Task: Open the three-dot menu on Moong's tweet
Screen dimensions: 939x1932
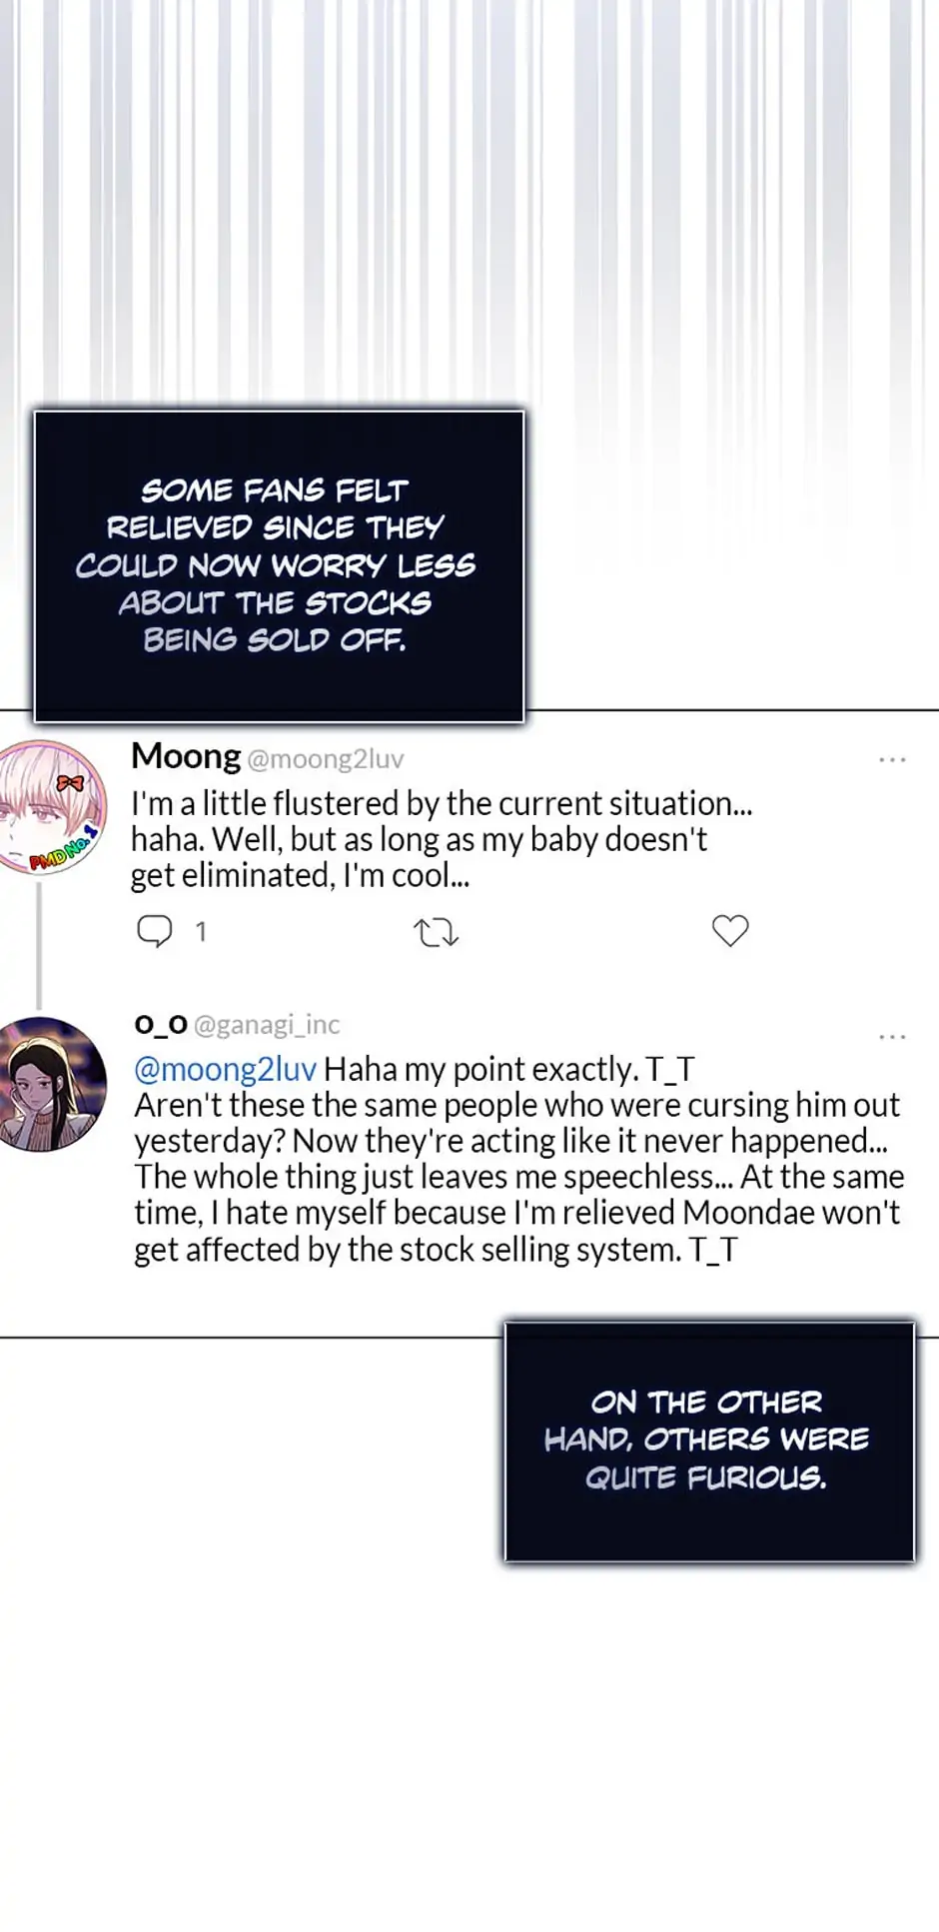Action: click(892, 760)
